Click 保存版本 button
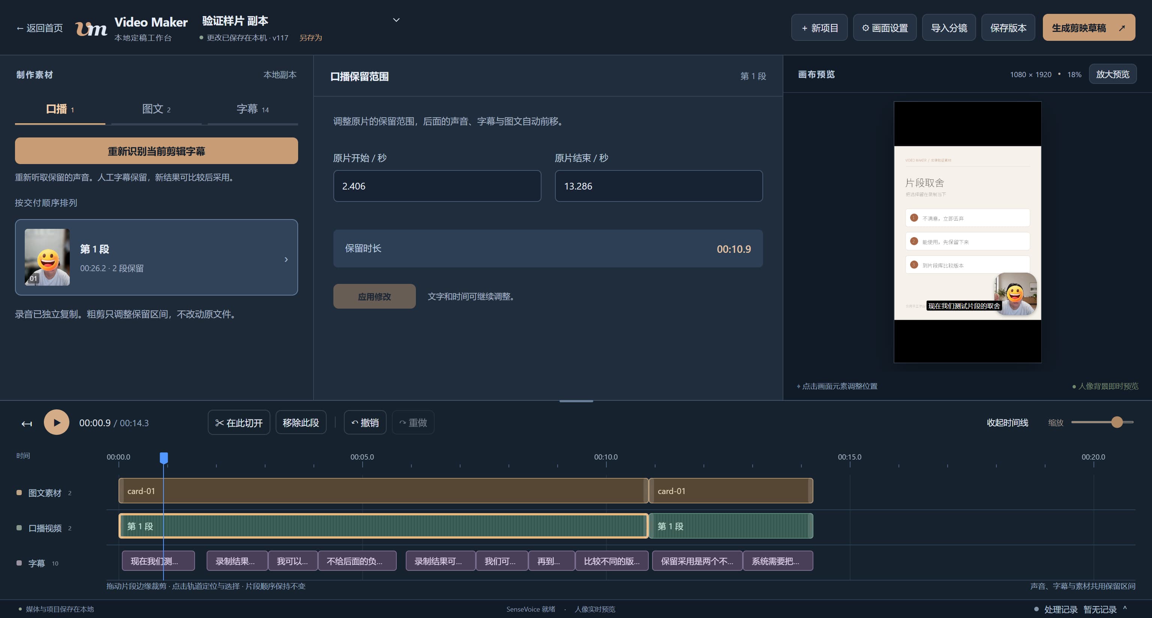Screen dimensions: 1152x618 click(x=1008, y=28)
